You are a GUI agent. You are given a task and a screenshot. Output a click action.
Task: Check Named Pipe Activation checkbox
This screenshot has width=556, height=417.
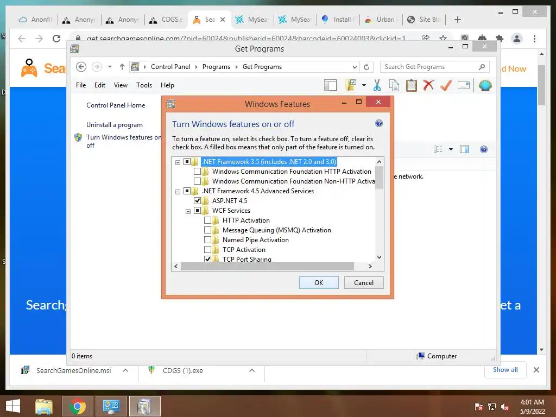[x=207, y=240]
